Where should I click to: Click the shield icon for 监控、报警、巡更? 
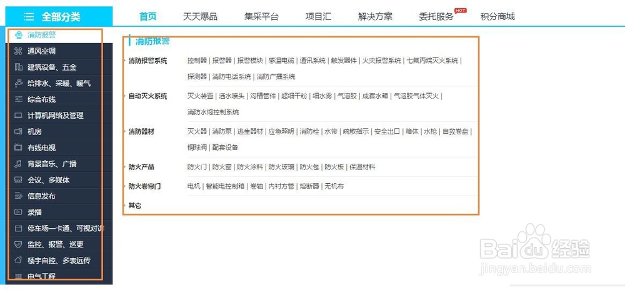(18, 244)
